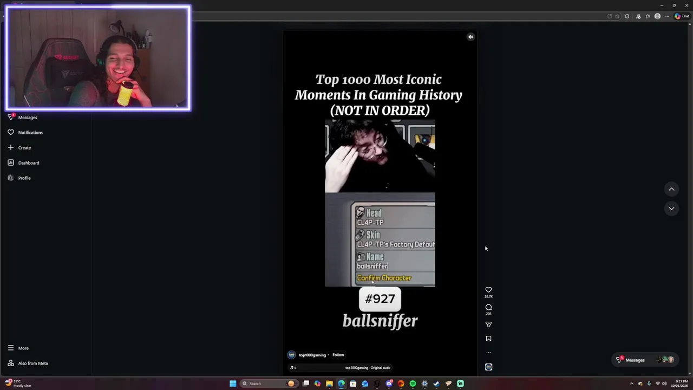
Task: Open the Windows Start menu
Action: (233, 383)
